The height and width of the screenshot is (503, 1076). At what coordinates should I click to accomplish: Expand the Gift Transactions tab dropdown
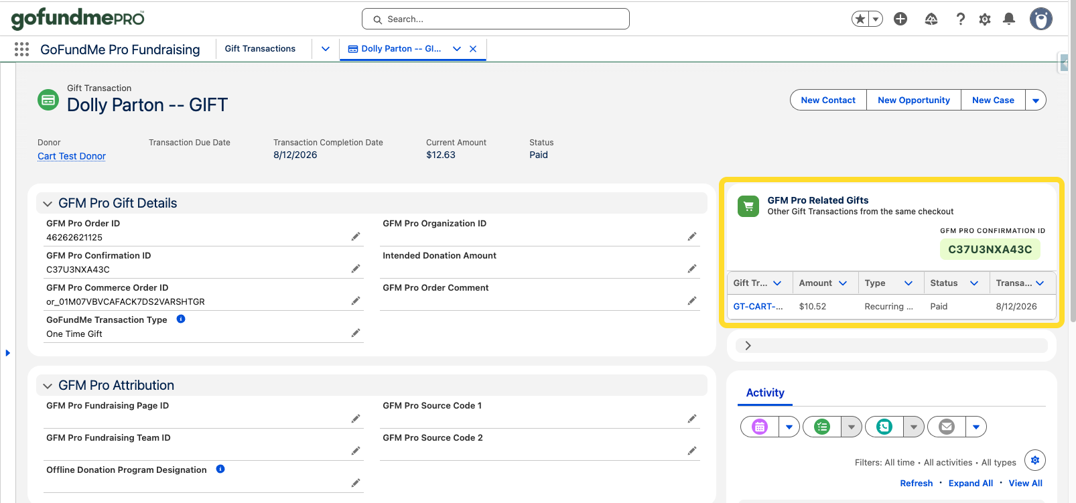click(326, 49)
